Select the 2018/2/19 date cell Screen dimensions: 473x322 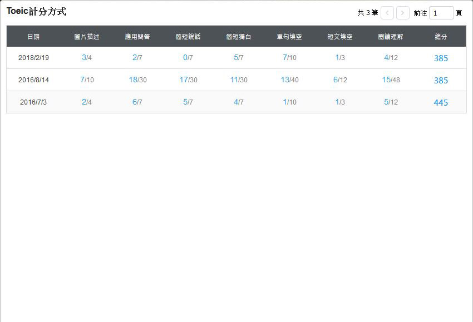pyautogui.click(x=33, y=58)
